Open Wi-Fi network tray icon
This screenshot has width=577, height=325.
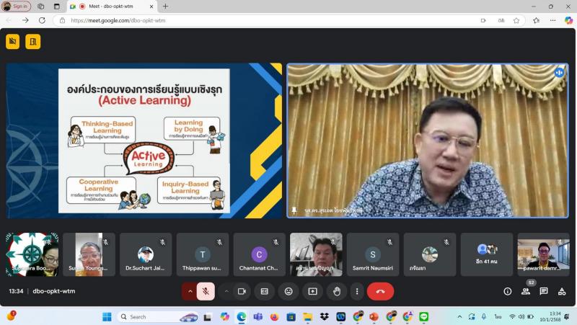tap(512, 316)
